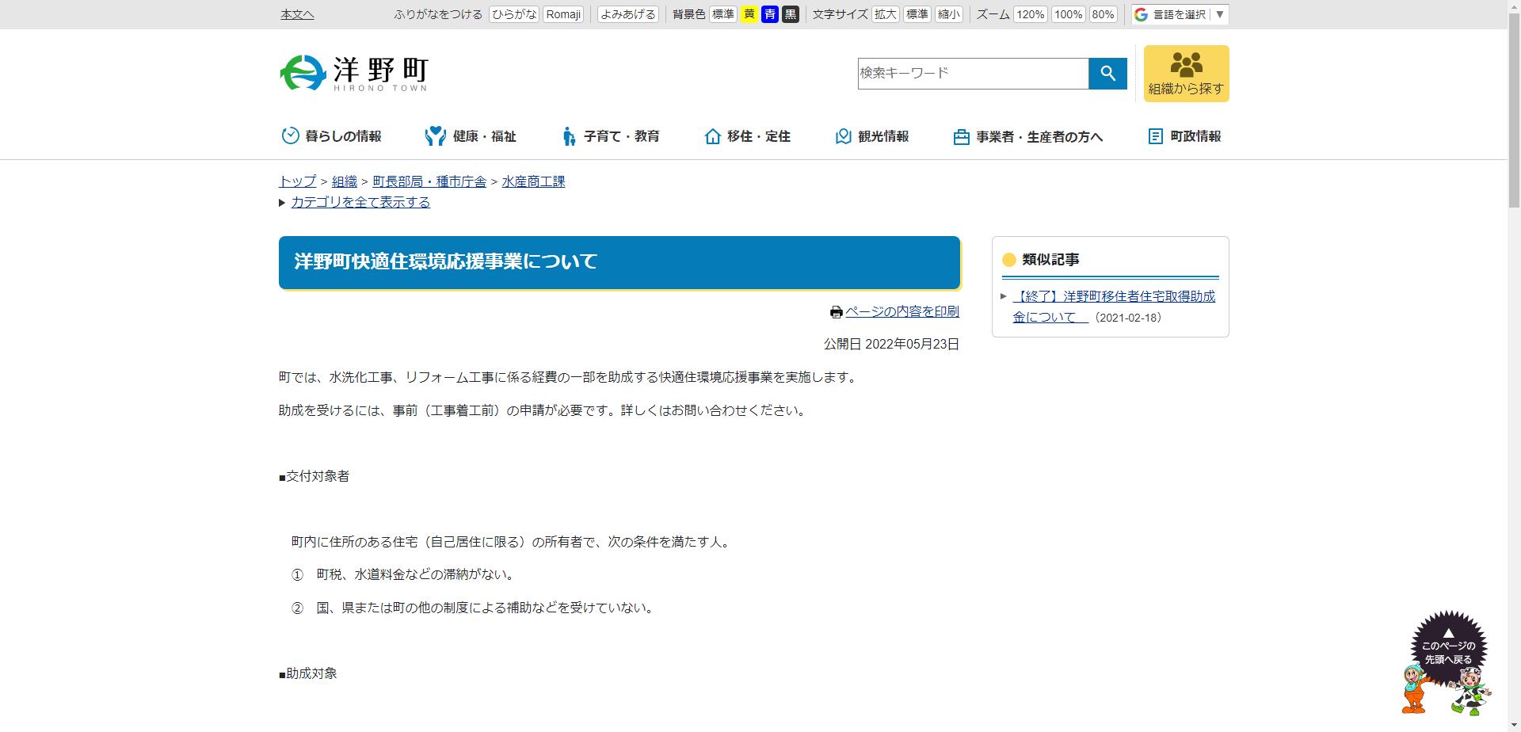The image size is (1521, 732).
Task: Go to 組織 breadcrumb link
Action: [345, 181]
